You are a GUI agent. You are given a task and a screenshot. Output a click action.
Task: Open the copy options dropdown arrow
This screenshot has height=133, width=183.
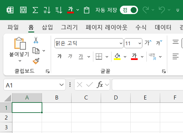coord(44,51)
